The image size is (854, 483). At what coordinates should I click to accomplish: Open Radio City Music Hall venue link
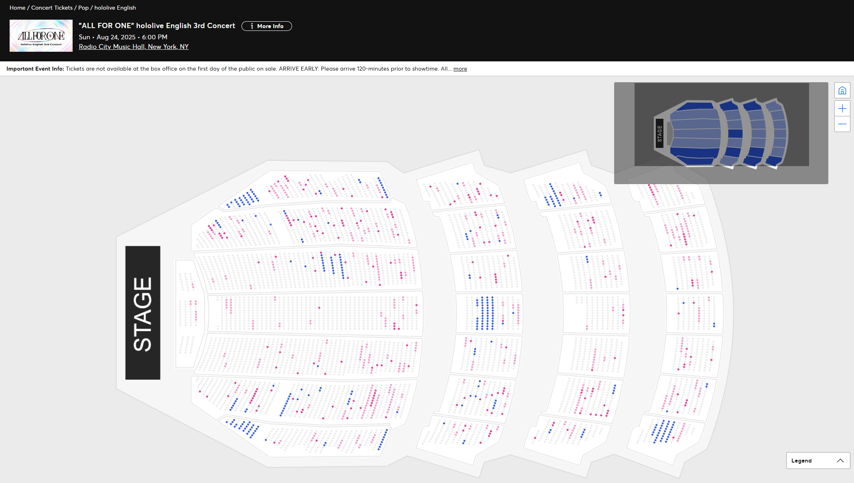[134, 47]
